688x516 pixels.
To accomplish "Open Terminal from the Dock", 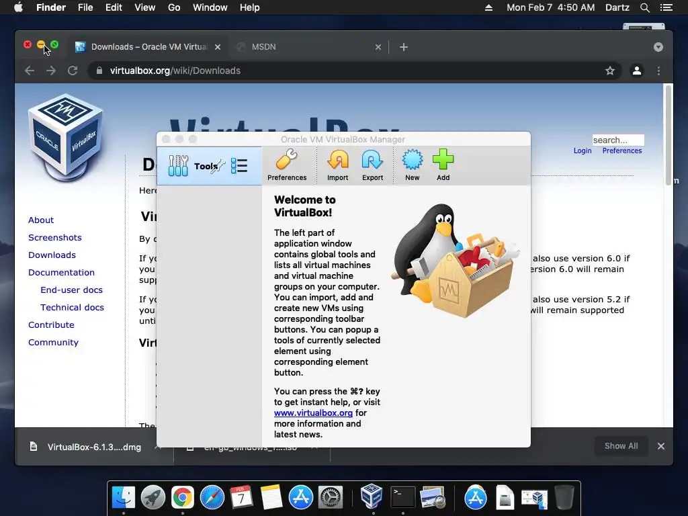I will (402, 498).
